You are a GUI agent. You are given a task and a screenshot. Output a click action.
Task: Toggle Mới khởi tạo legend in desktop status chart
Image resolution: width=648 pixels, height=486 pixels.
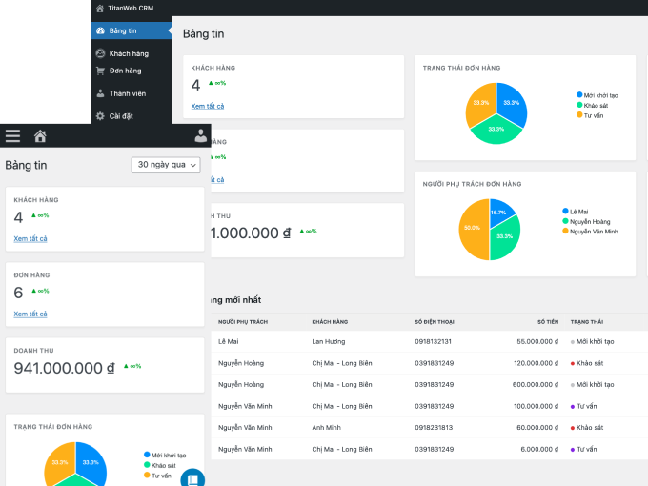click(x=597, y=95)
